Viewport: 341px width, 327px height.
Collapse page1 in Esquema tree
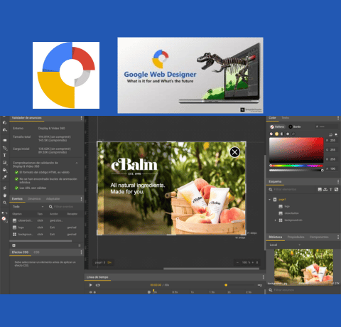[270, 200]
